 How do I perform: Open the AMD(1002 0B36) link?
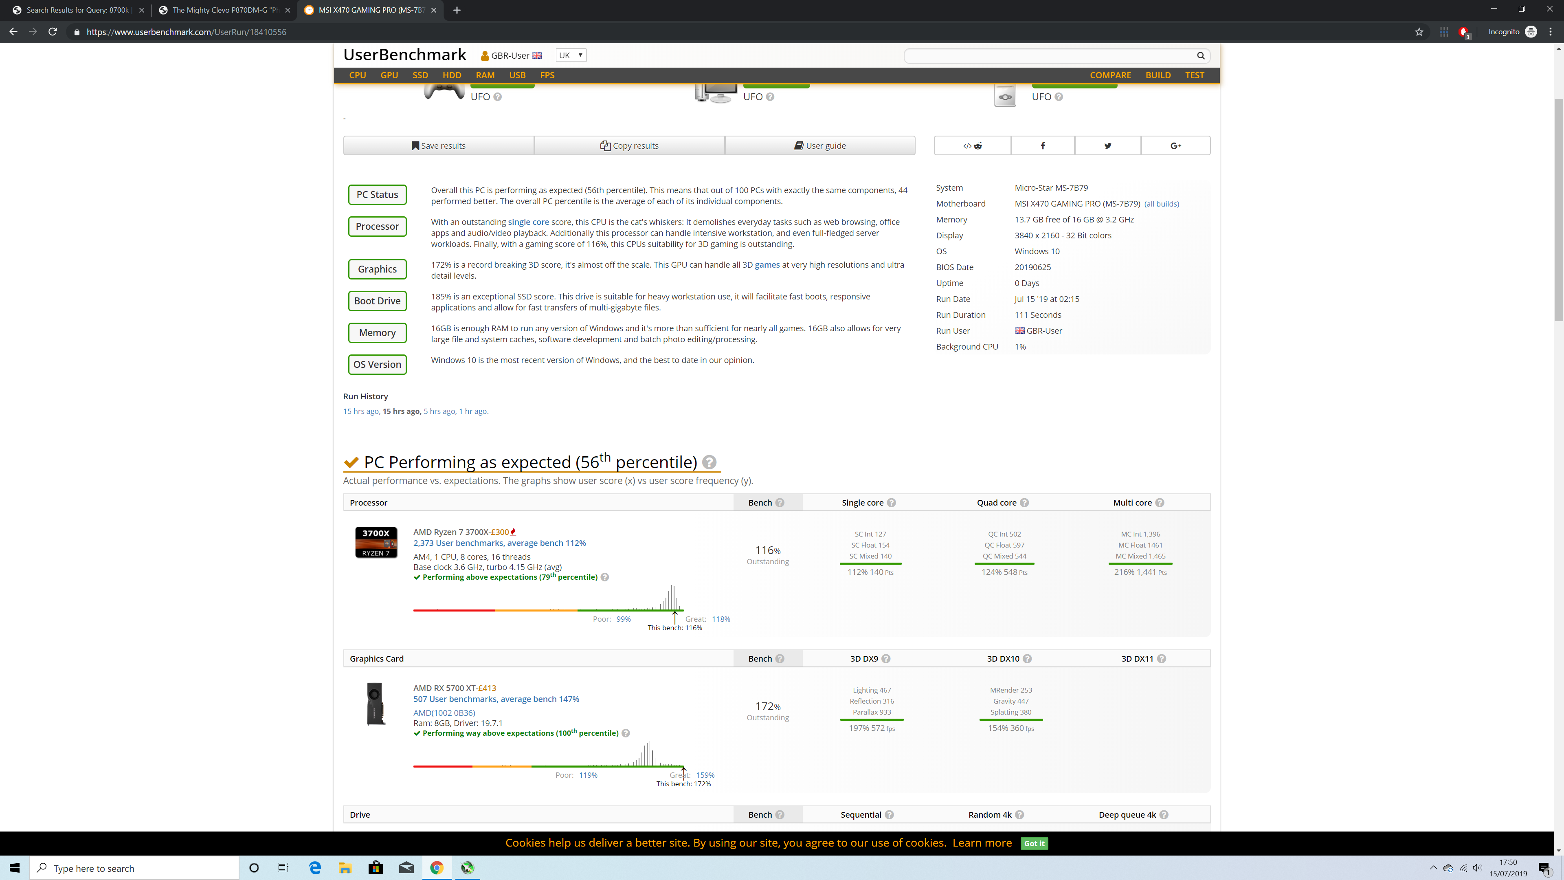point(444,713)
